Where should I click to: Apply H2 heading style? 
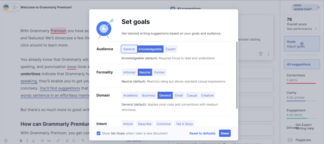click(49, 141)
